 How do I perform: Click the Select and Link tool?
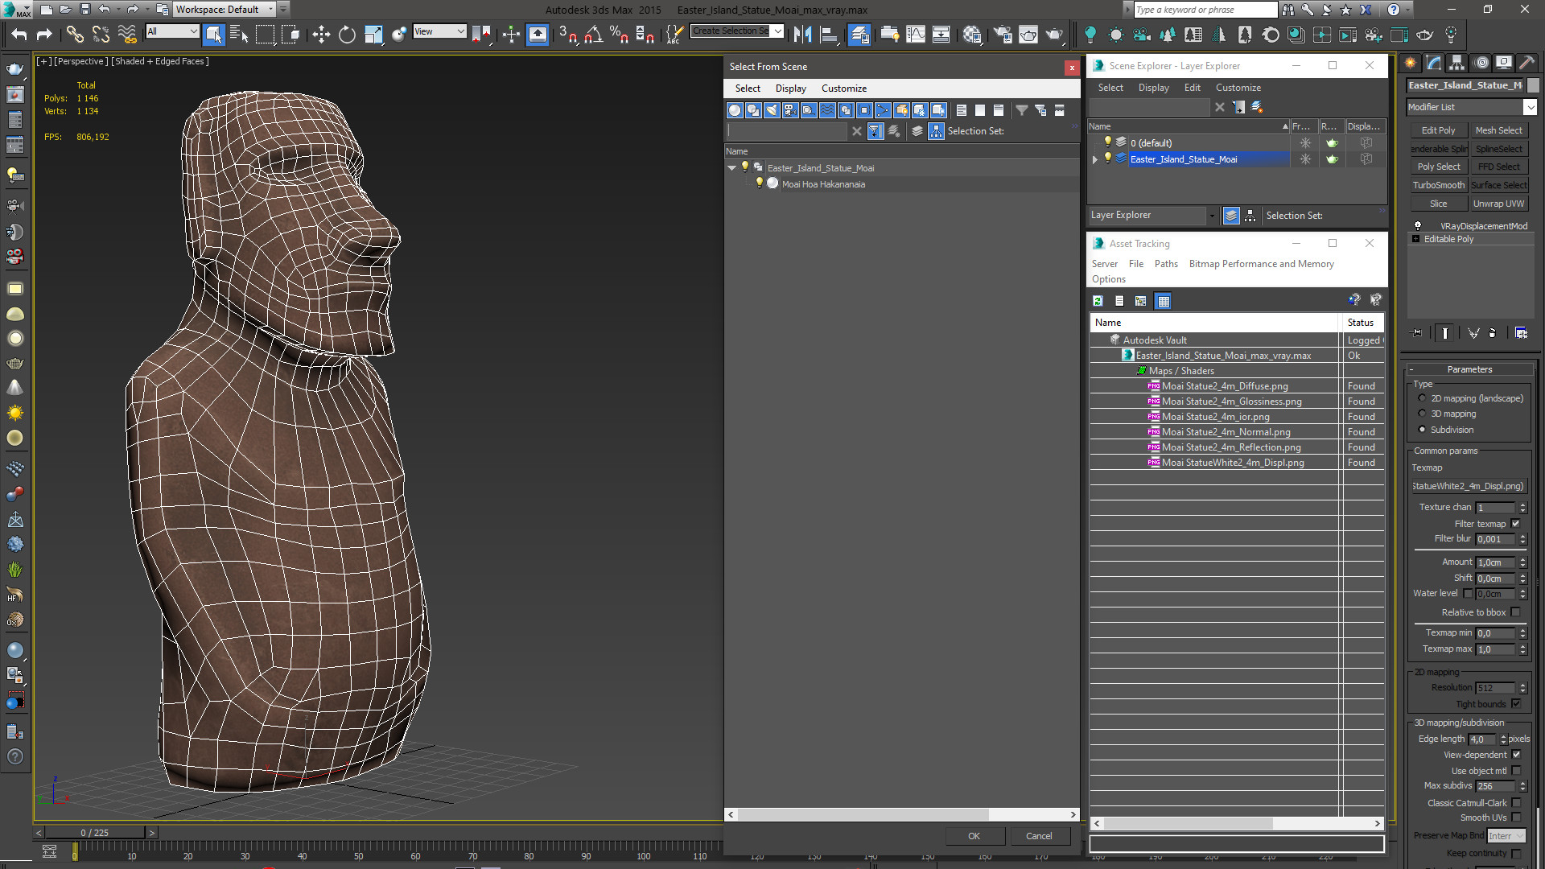click(75, 34)
